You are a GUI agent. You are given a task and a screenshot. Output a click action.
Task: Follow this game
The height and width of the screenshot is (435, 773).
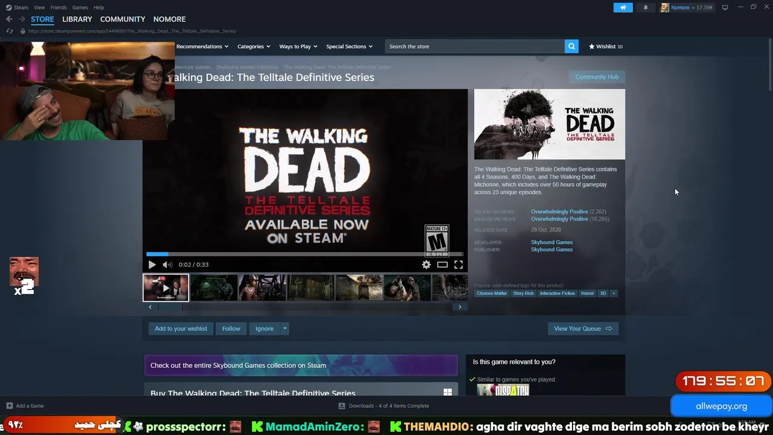pos(231,329)
